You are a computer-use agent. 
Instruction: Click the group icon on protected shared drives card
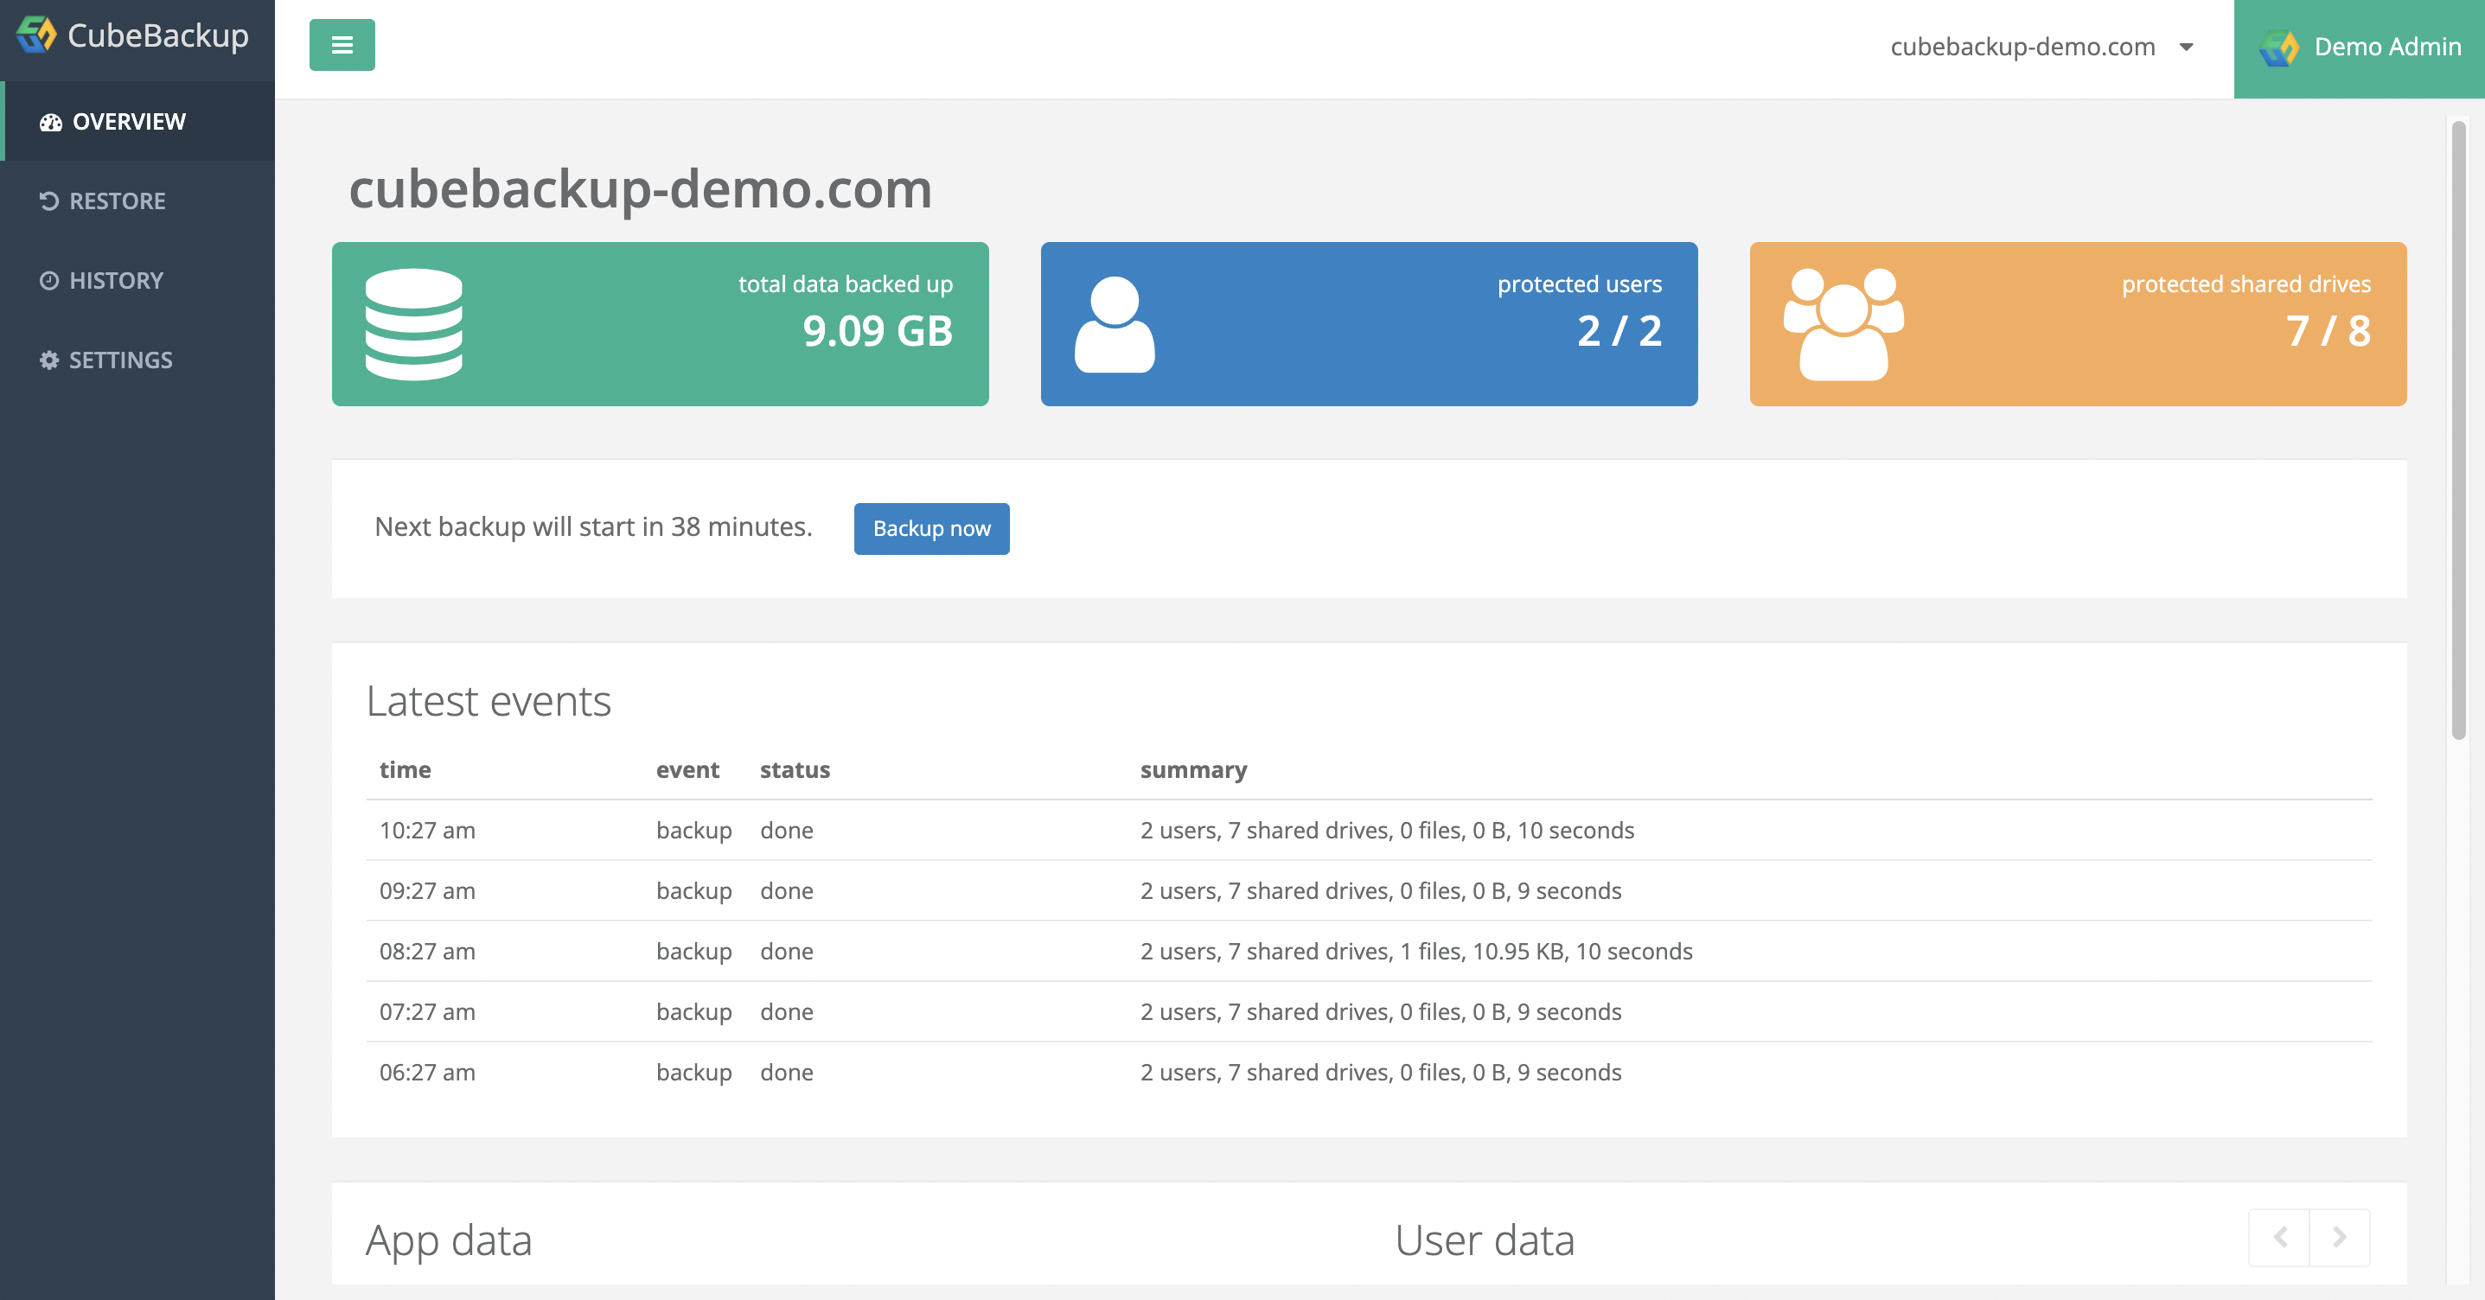pos(1843,323)
